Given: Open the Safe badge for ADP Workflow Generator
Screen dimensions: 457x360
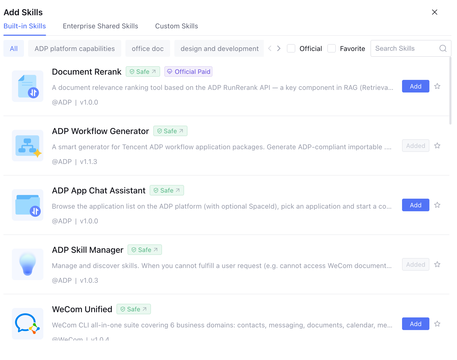Looking at the screenshot, I should [170, 131].
